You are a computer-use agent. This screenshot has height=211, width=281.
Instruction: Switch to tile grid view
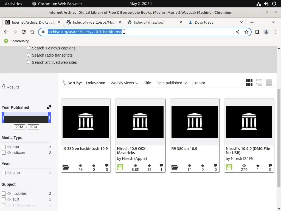tap(249, 82)
